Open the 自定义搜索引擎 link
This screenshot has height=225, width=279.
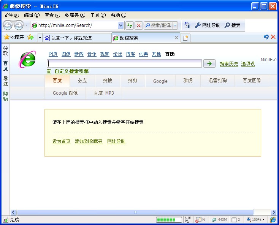click(x=71, y=71)
